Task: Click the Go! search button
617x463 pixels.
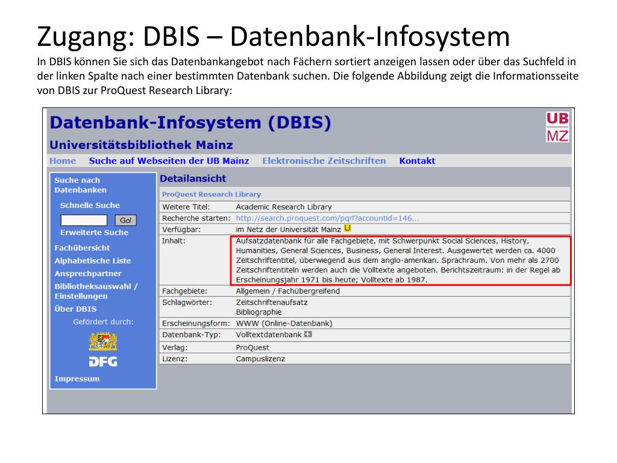Action: pyautogui.click(x=125, y=221)
